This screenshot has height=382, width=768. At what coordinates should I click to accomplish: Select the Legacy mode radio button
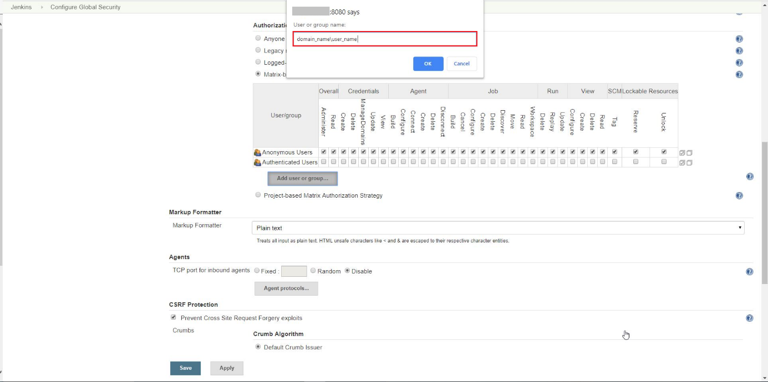tap(258, 50)
